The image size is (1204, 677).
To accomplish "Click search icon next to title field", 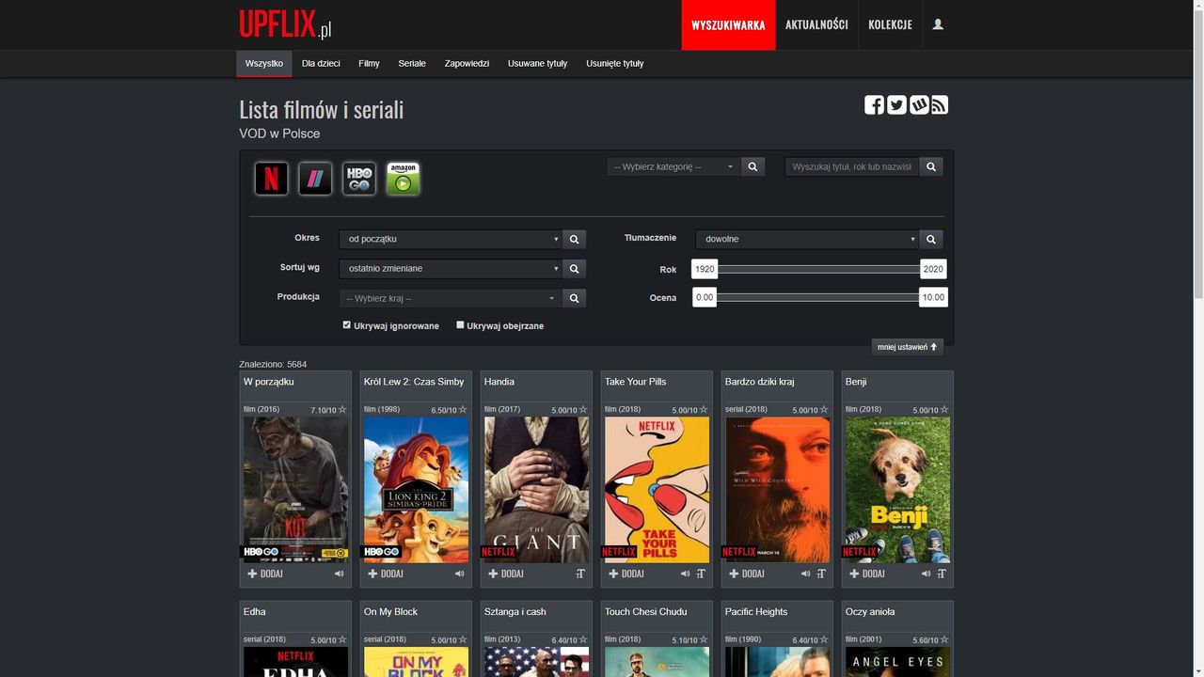I will pos(930,166).
